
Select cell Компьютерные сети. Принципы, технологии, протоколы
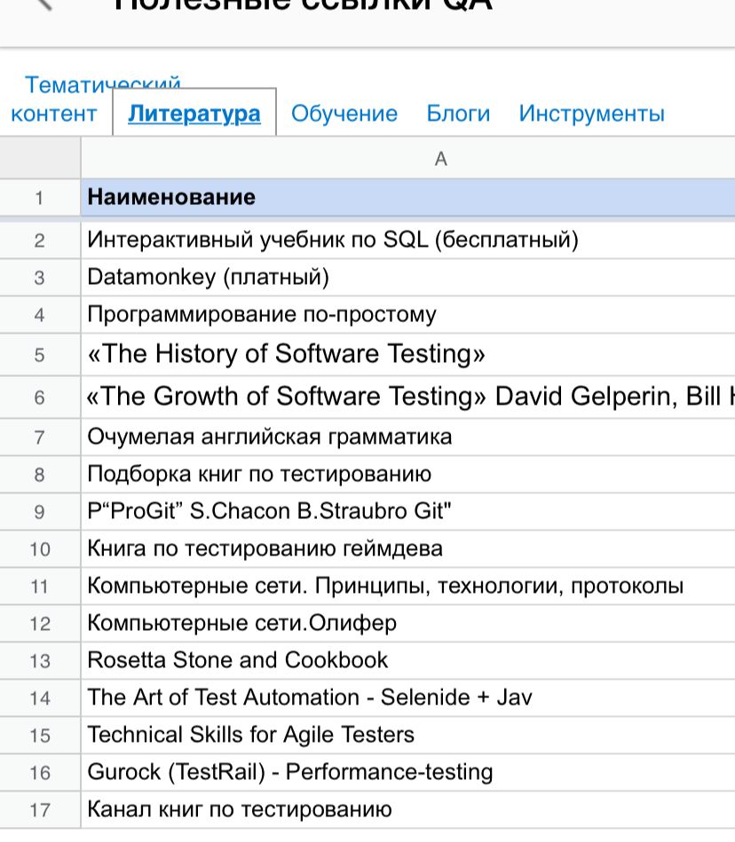point(408,586)
